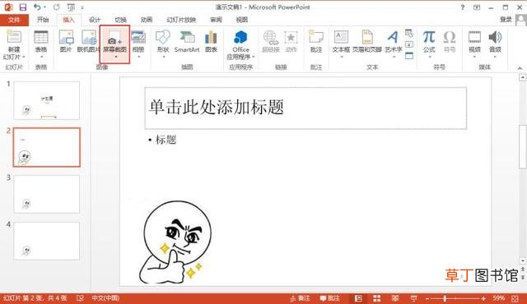The image size is (527, 304).
Task: Expand the 形状 shapes gallery
Action: tap(163, 57)
